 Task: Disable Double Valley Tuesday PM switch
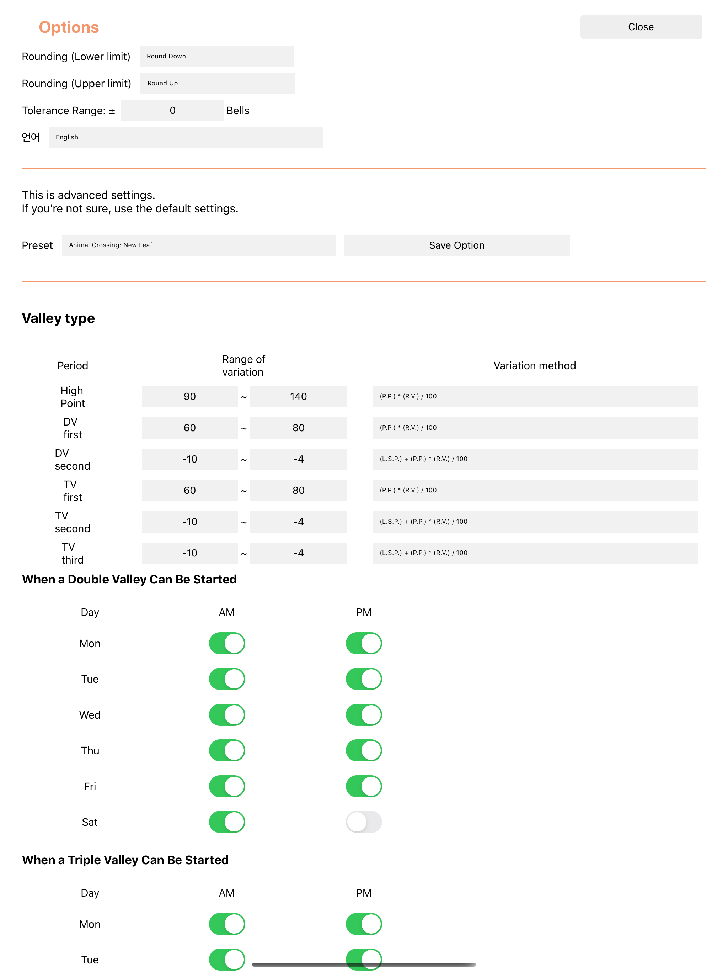(364, 679)
